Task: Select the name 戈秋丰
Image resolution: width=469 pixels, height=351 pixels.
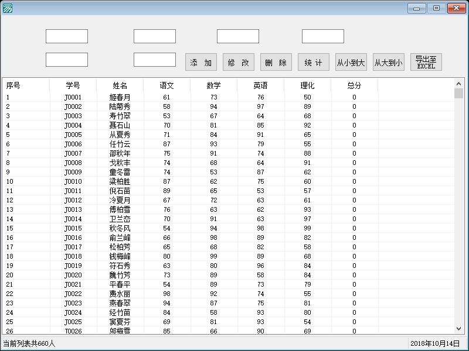Action: [x=120, y=163]
